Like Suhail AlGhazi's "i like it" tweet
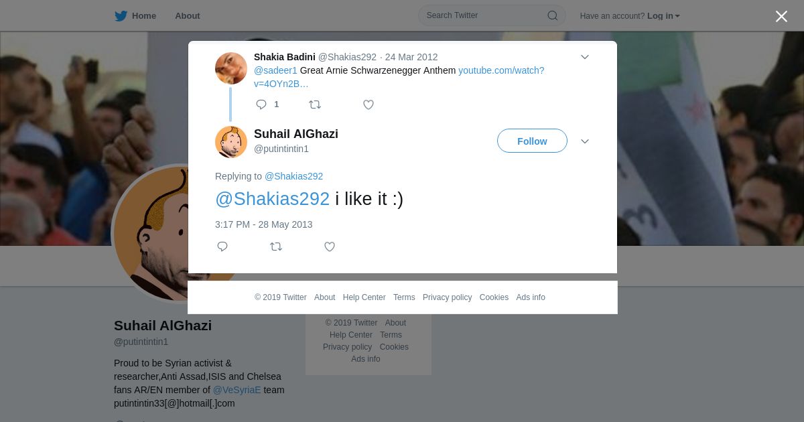The width and height of the screenshot is (804, 422). [330, 247]
